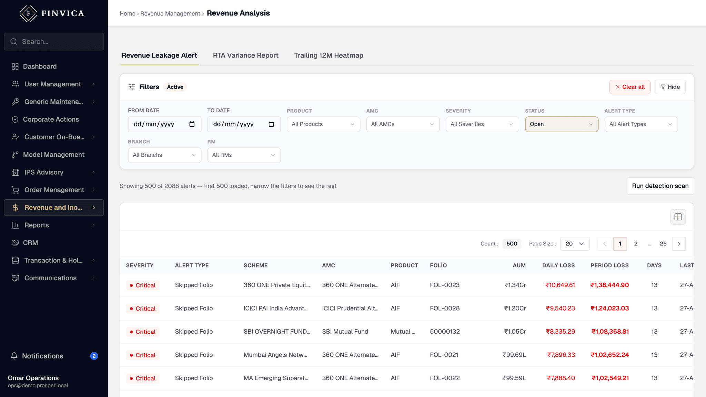Go to page 2 of alerts

(636, 244)
